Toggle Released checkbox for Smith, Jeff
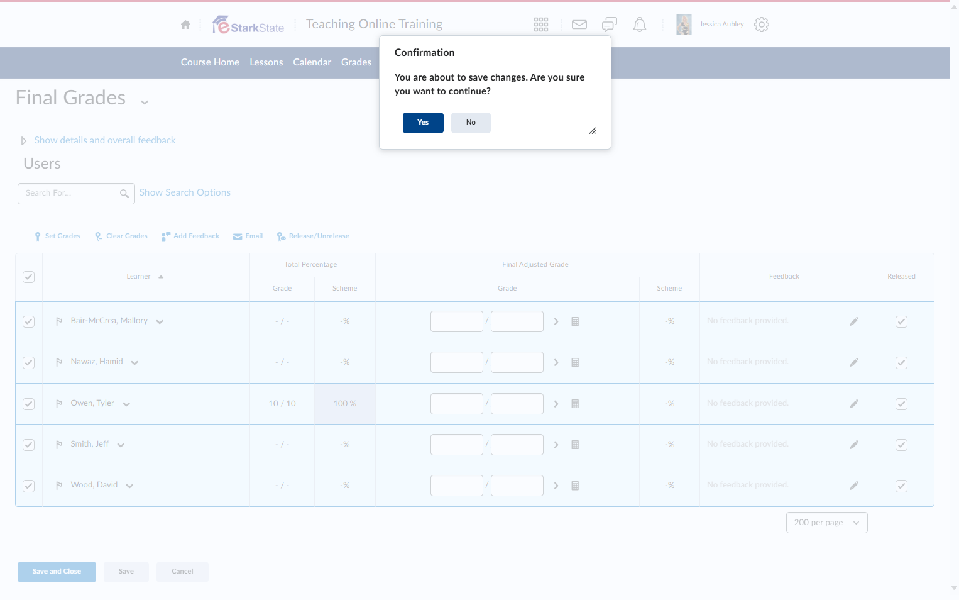Image resolution: width=959 pixels, height=600 pixels. (901, 445)
